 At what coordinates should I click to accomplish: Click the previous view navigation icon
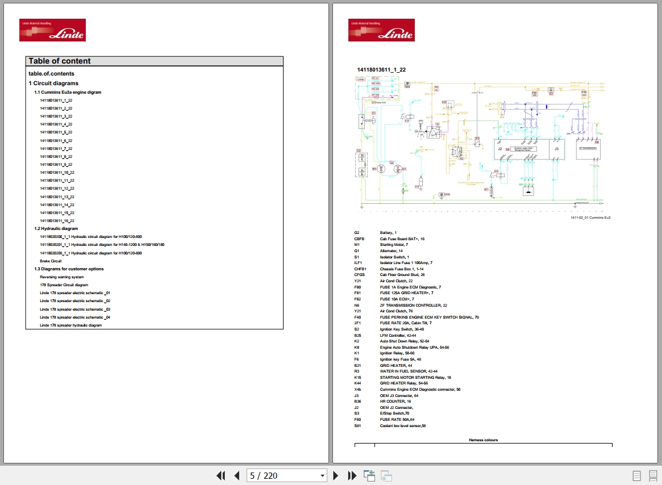pyautogui.click(x=369, y=476)
